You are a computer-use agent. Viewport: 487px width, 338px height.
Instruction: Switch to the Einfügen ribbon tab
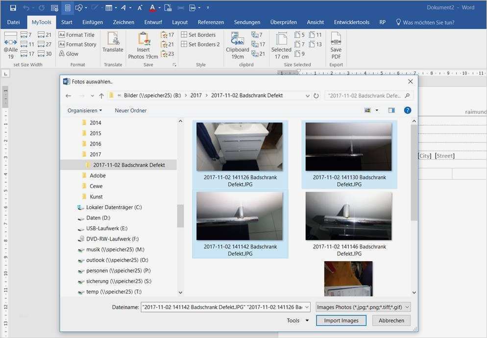[x=92, y=22]
